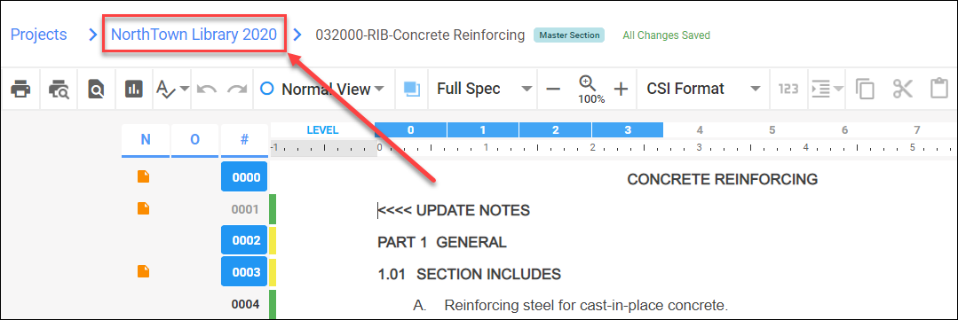Screen dimensions: 958x320
Task: Click the blue overlapping squares icon
Action: click(x=412, y=89)
